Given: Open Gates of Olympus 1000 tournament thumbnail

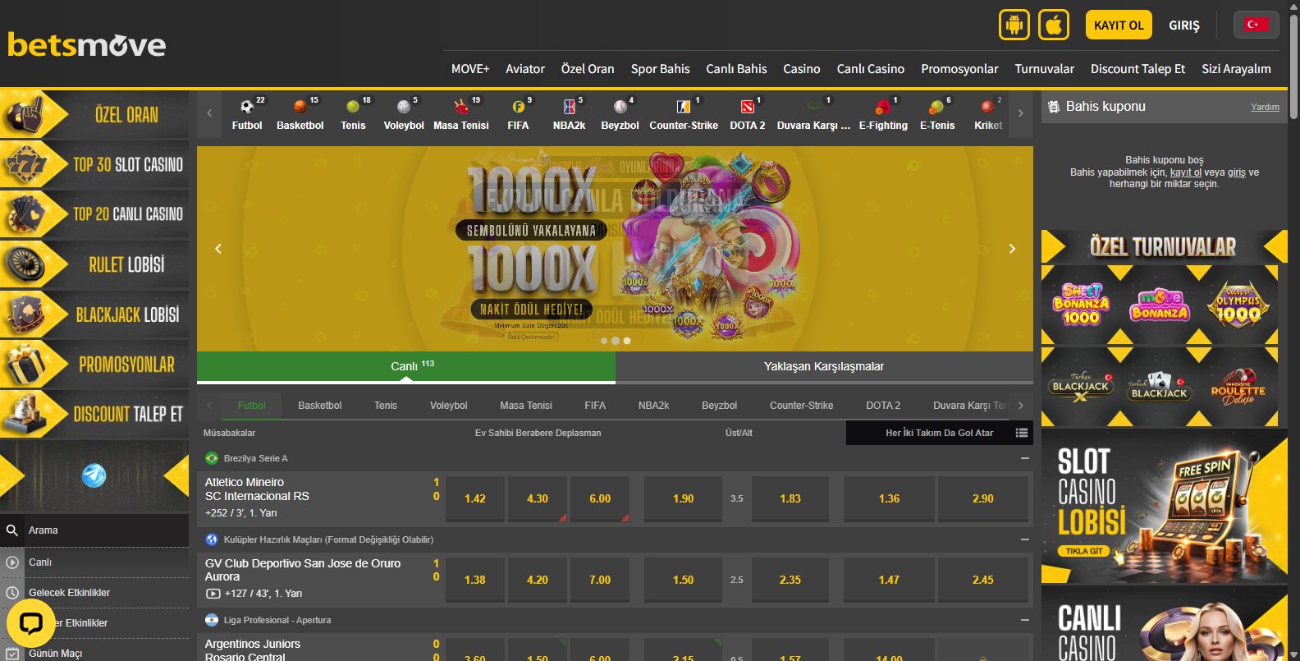Looking at the screenshot, I should click(1238, 304).
